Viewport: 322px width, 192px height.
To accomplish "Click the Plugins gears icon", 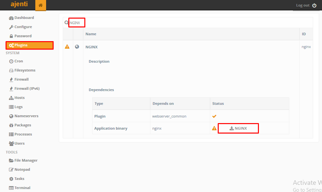I will (11, 45).
